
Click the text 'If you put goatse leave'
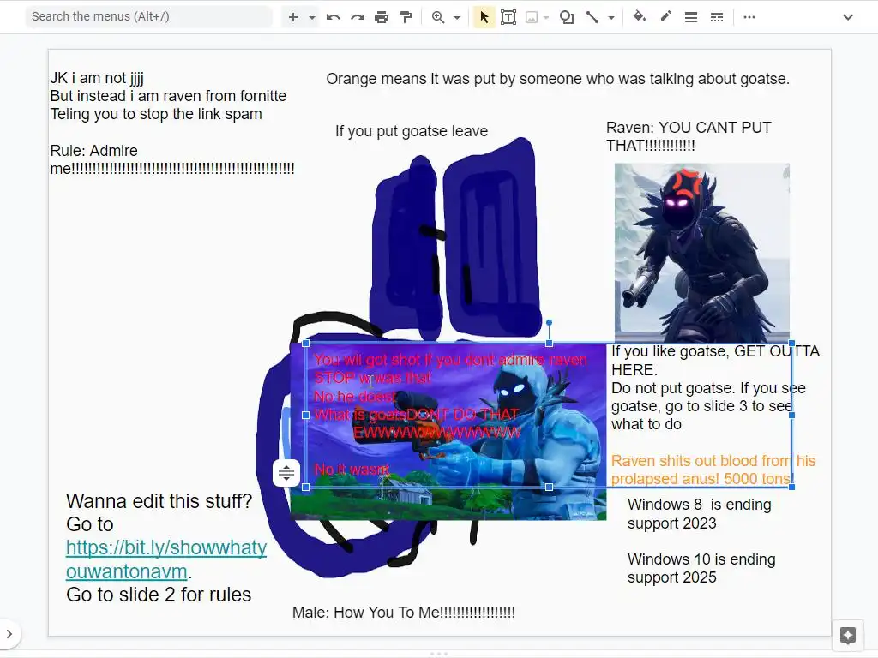point(412,131)
